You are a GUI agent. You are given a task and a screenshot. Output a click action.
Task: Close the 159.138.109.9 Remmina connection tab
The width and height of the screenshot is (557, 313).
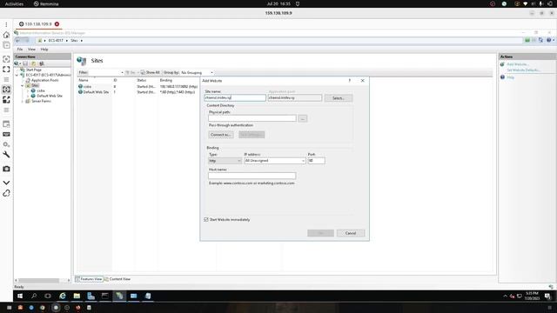pos(57,24)
